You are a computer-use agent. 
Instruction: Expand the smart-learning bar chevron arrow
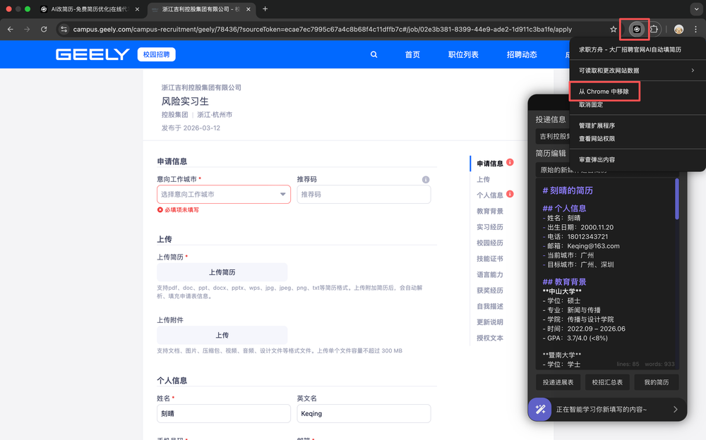tap(675, 409)
